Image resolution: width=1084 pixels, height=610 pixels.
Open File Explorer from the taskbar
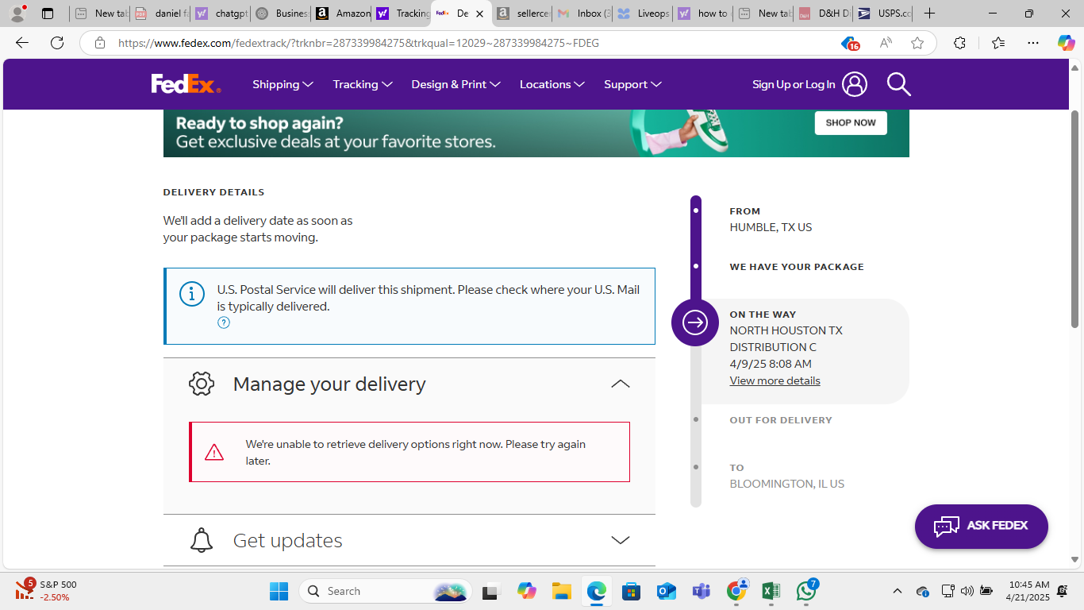click(x=562, y=591)
